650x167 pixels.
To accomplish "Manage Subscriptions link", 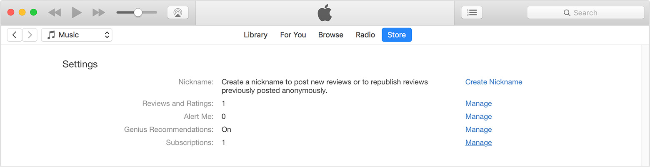I will [478, 142].
